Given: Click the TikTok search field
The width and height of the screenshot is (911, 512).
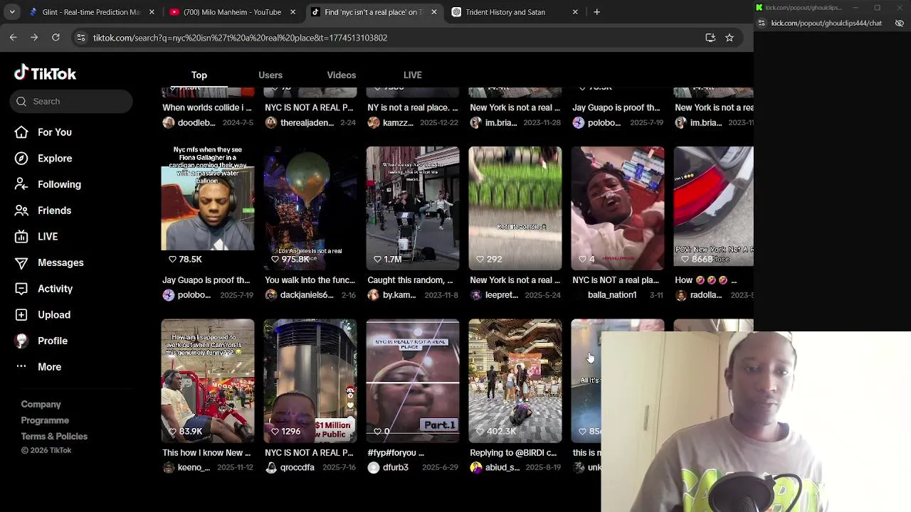Looking at the screenshot, I should click(71, 101).
